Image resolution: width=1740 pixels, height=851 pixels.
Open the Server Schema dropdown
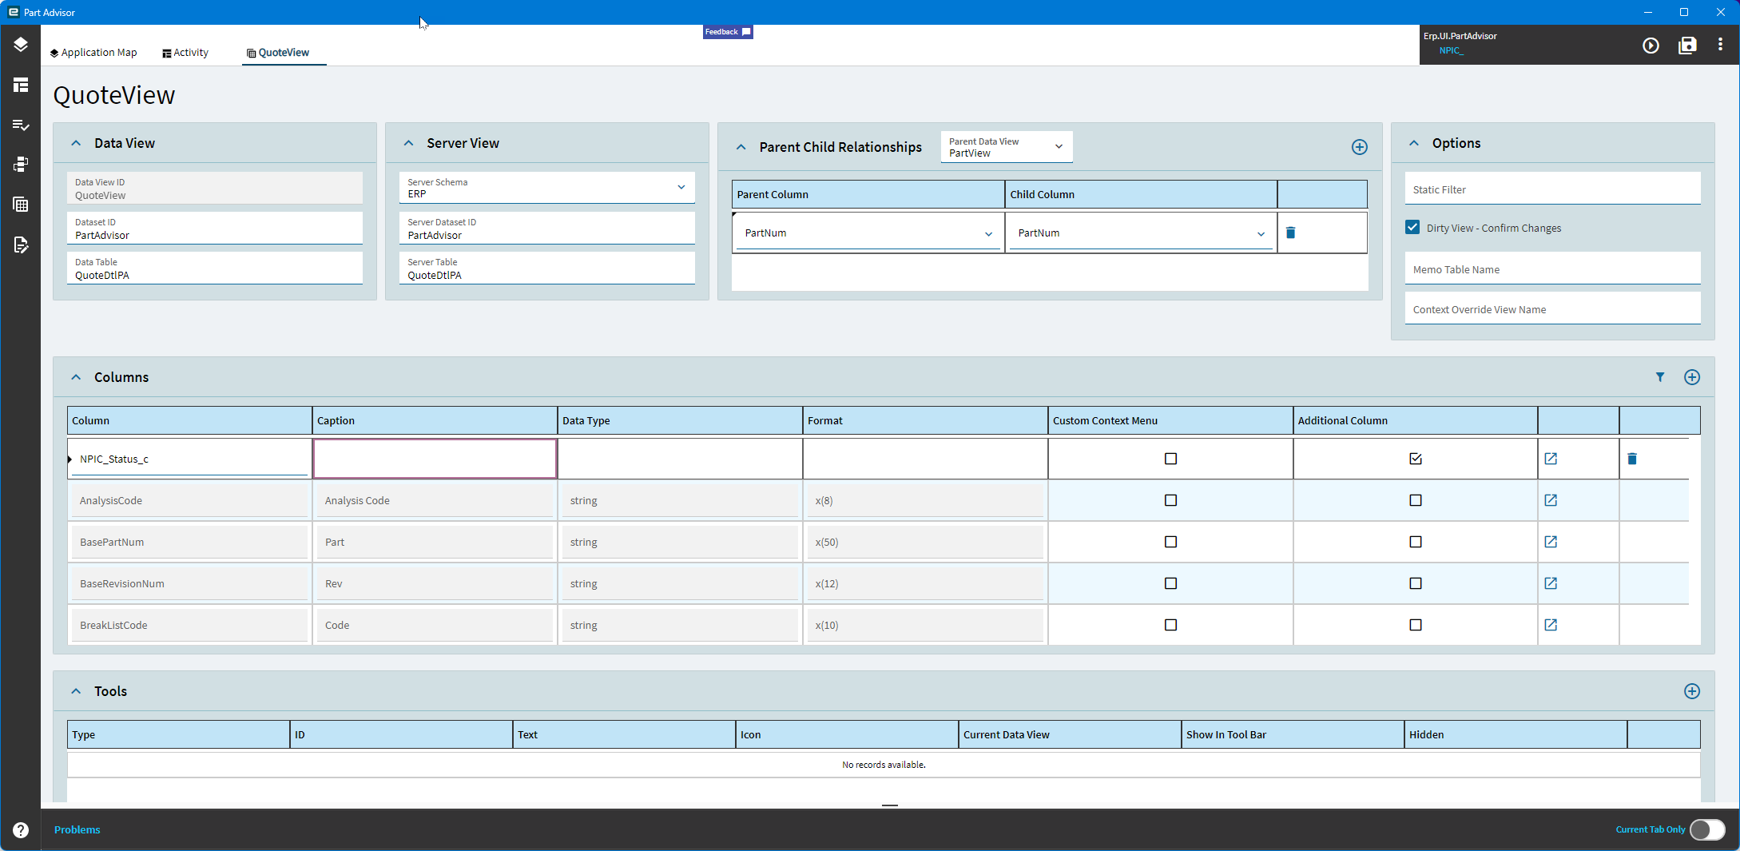(x=681, y=187)
